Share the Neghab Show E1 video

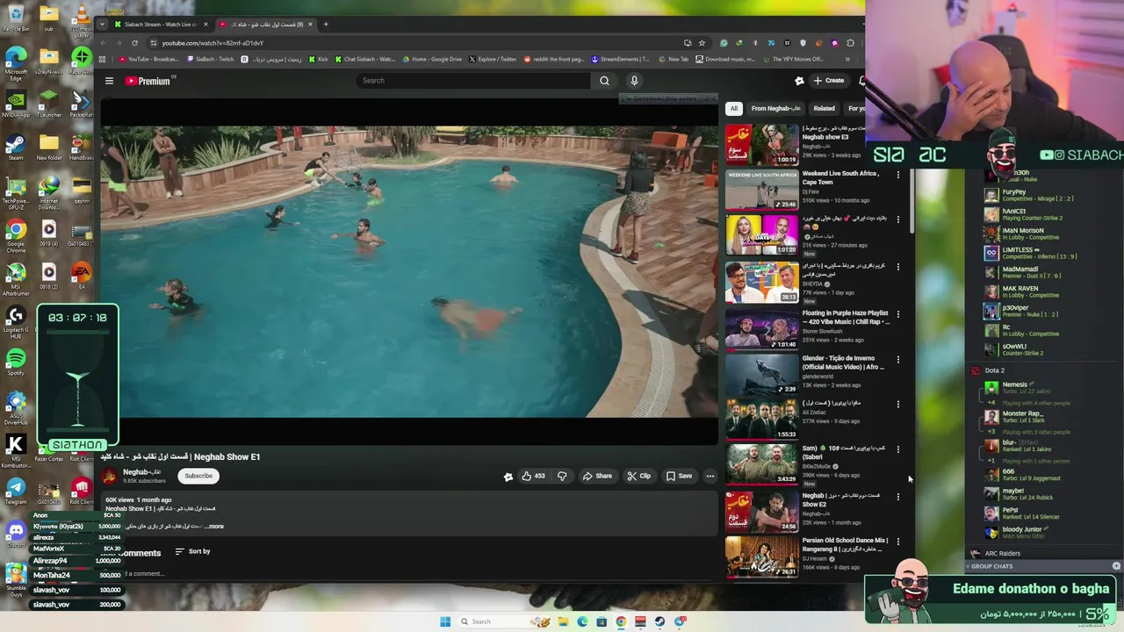[x=597, y=476]
